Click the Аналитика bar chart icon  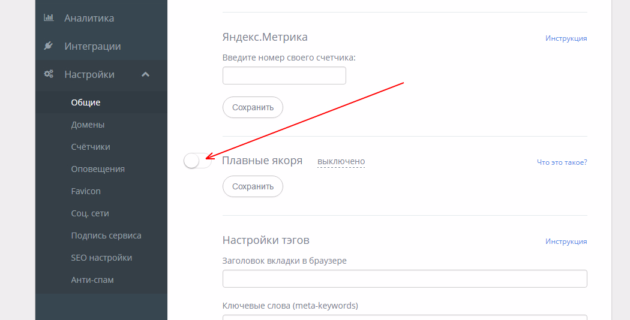[x=49, y=17]
